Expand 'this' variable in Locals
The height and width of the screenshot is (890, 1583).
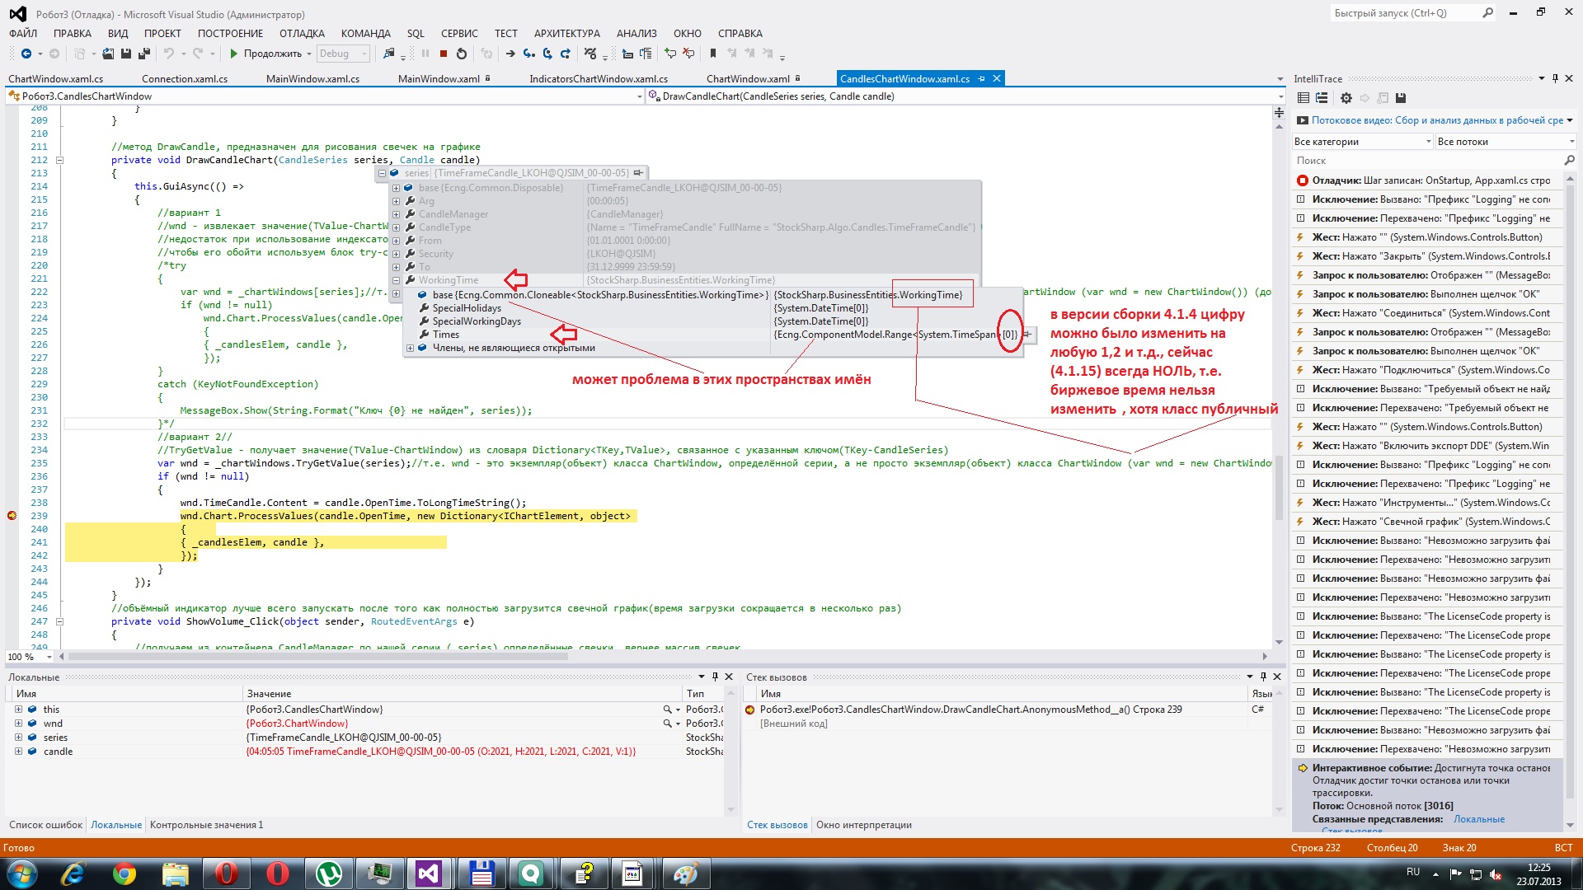pos(18,710)
